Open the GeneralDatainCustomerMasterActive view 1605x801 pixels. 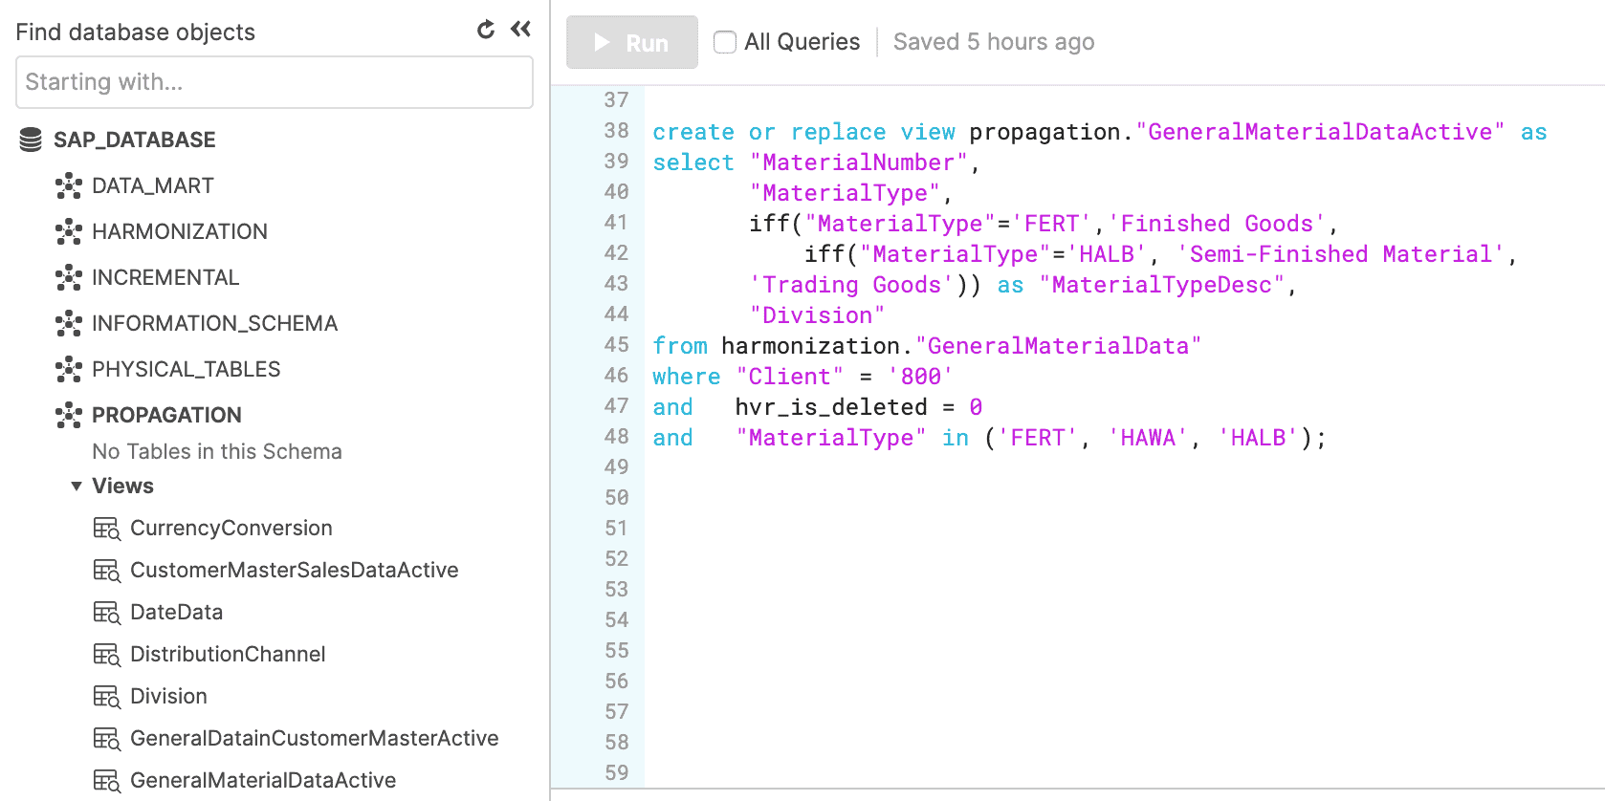click(314, 739)
